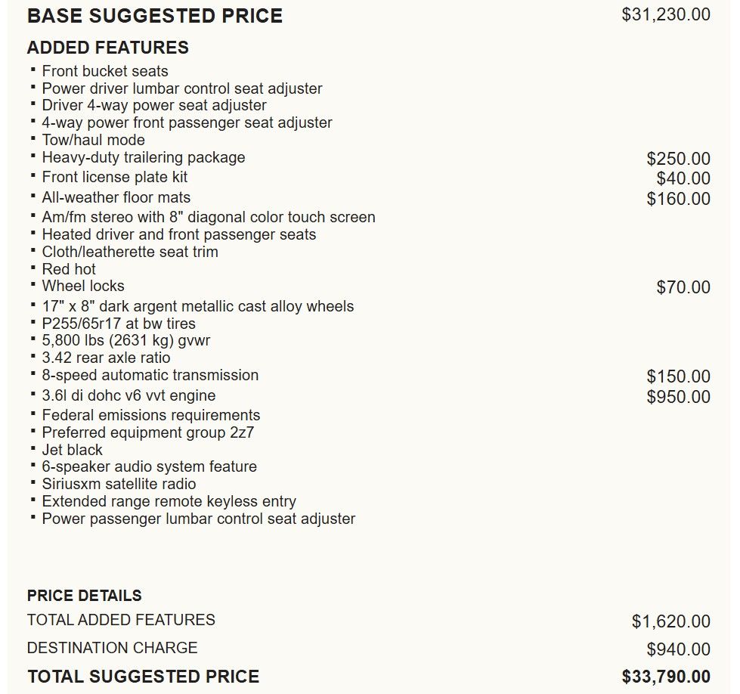This screenshot has height=694, width=740.
Task: Click the $160.00 floor mats price
Action: pos(678,199)
